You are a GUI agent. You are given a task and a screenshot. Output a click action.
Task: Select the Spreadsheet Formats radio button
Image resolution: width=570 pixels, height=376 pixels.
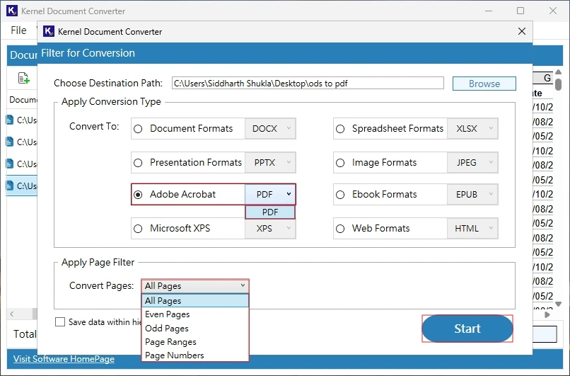click(x=340, y=129)
